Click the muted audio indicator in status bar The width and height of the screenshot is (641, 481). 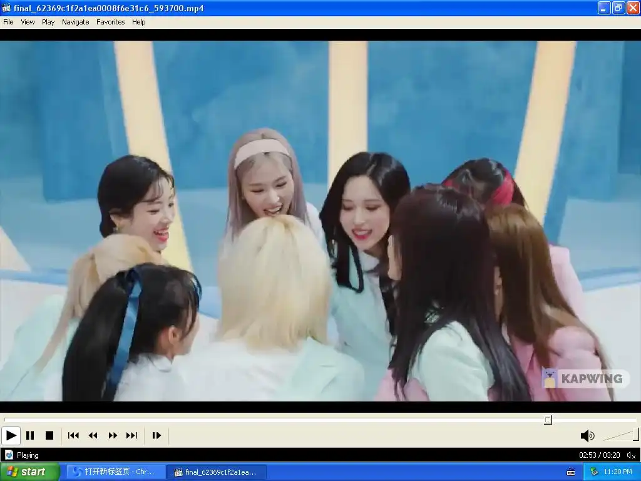[631, 455]
